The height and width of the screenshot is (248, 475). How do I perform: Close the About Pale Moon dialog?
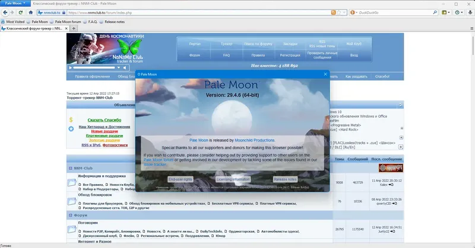pyautogui.click(x=325, y=74)
